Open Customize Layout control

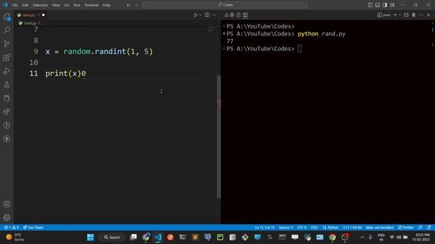[x=392, y=5]
